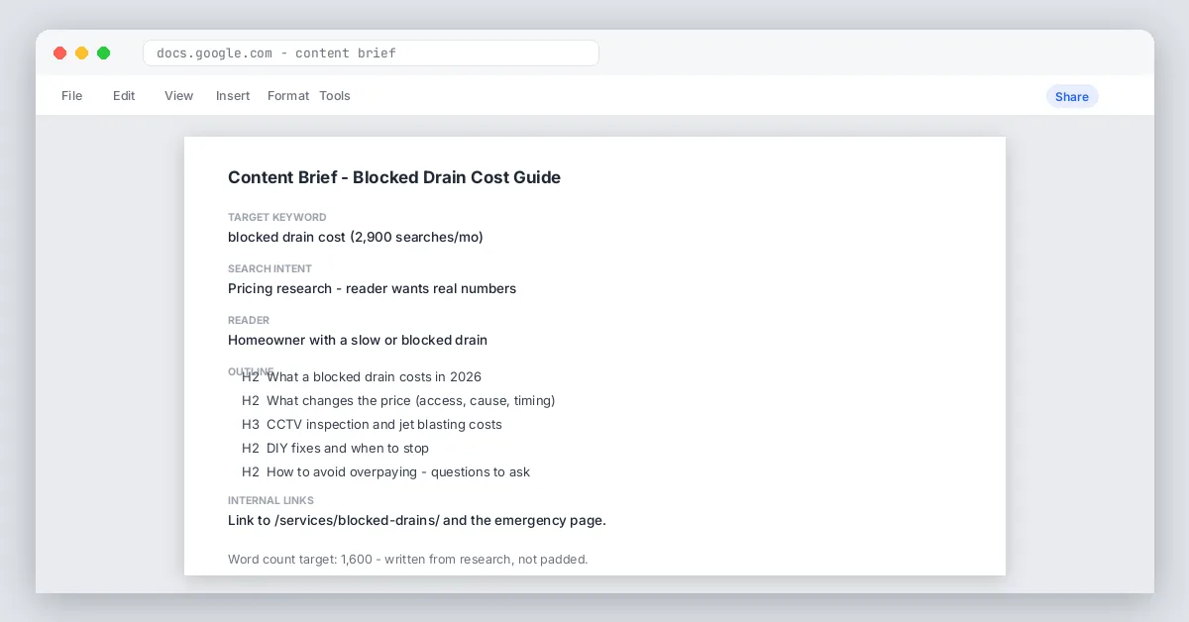Open the File menu
Image resolution: width=1189 pixels, height=622 pixels.
(72, 96)
